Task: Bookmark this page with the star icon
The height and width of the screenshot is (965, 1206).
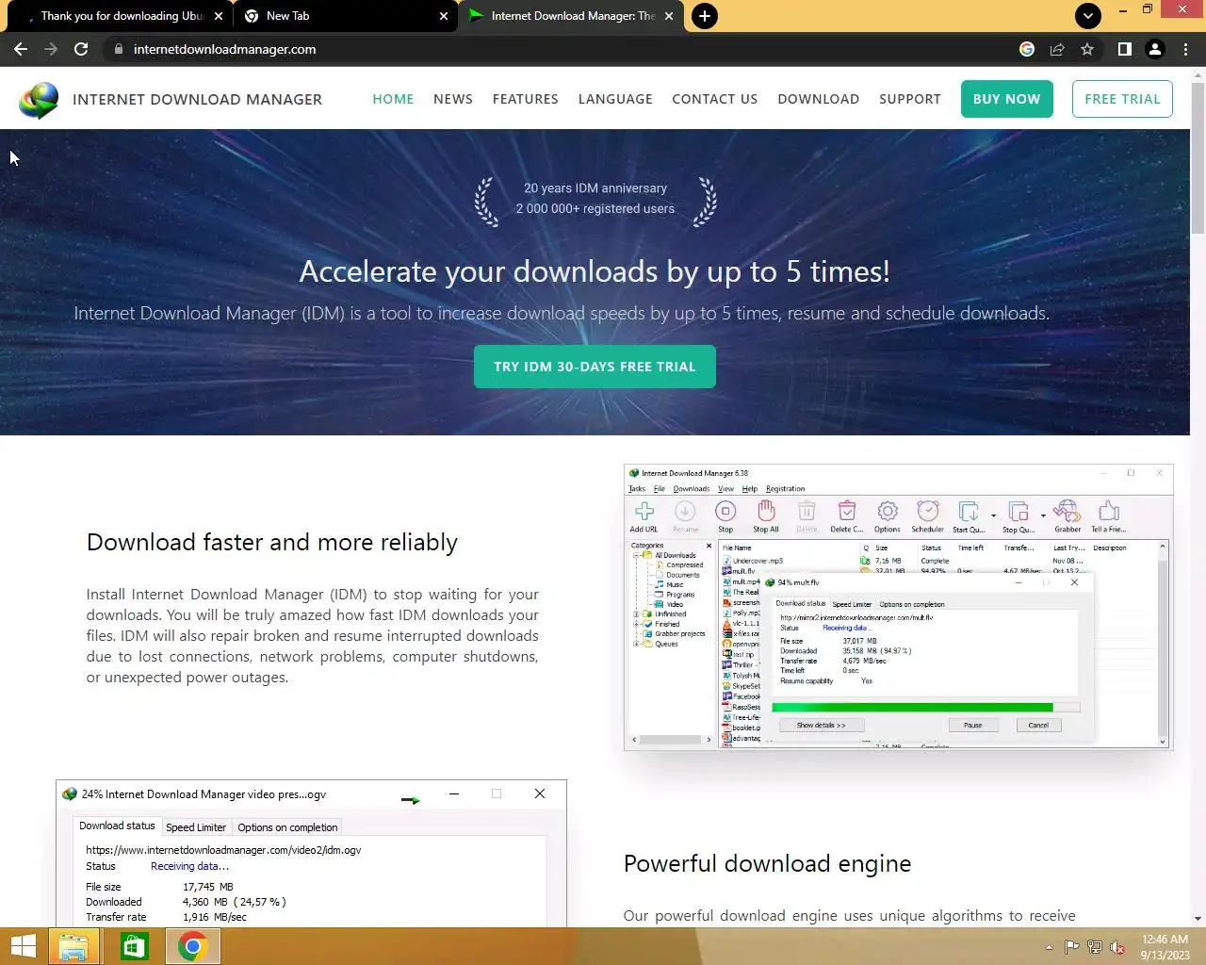Action: pyautogui.click(x=1087, y=49)
